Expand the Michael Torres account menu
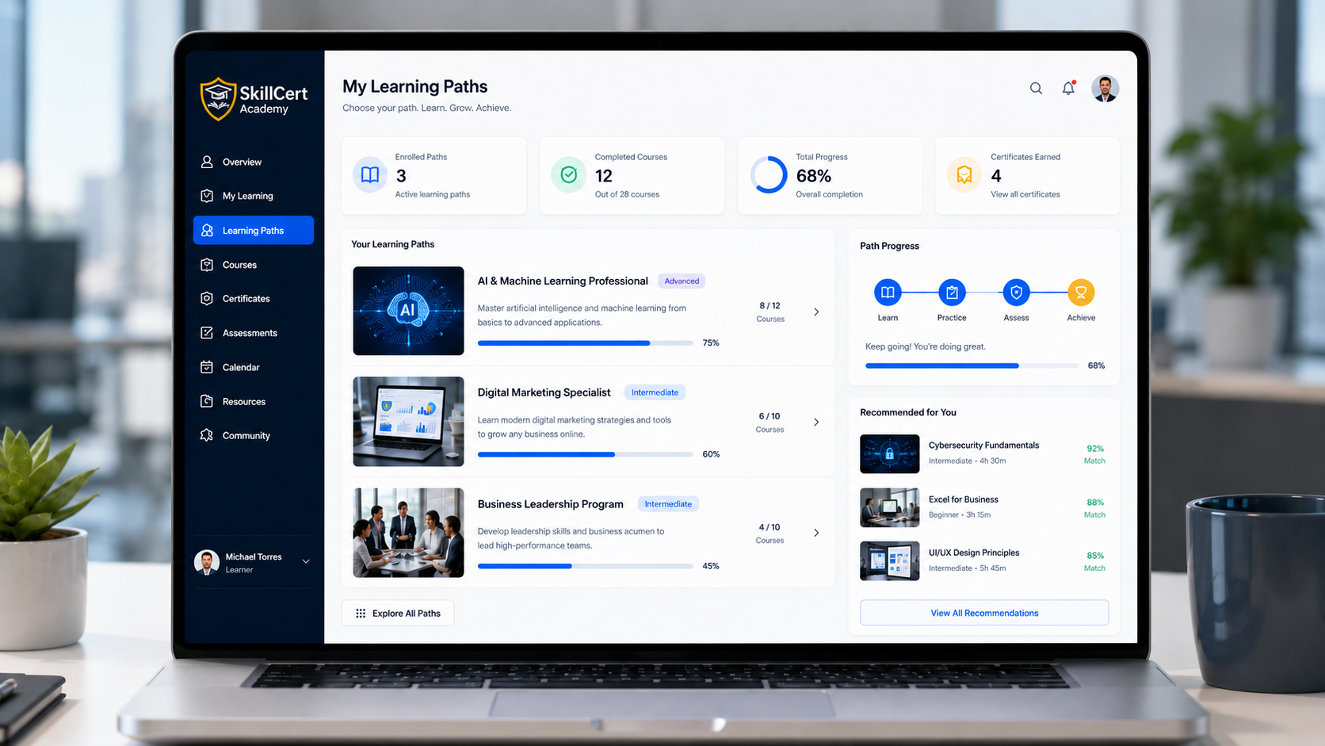The width and height of the screenshot is (1325, 746). click(x=306, y=561)
